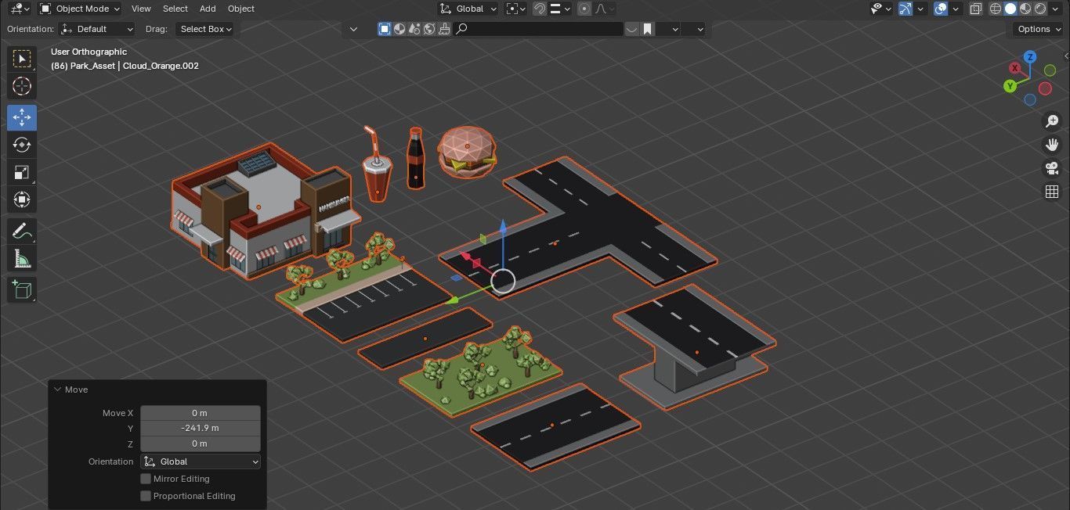Open the pivot point dropdown
The height and width of the screenshot is (510, 1070).
515,9
